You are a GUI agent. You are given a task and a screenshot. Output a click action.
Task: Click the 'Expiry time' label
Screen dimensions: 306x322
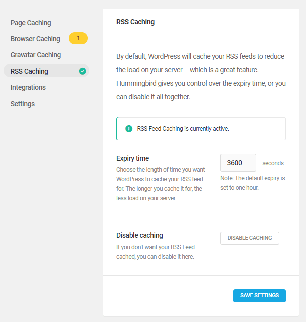click(132, 158)
